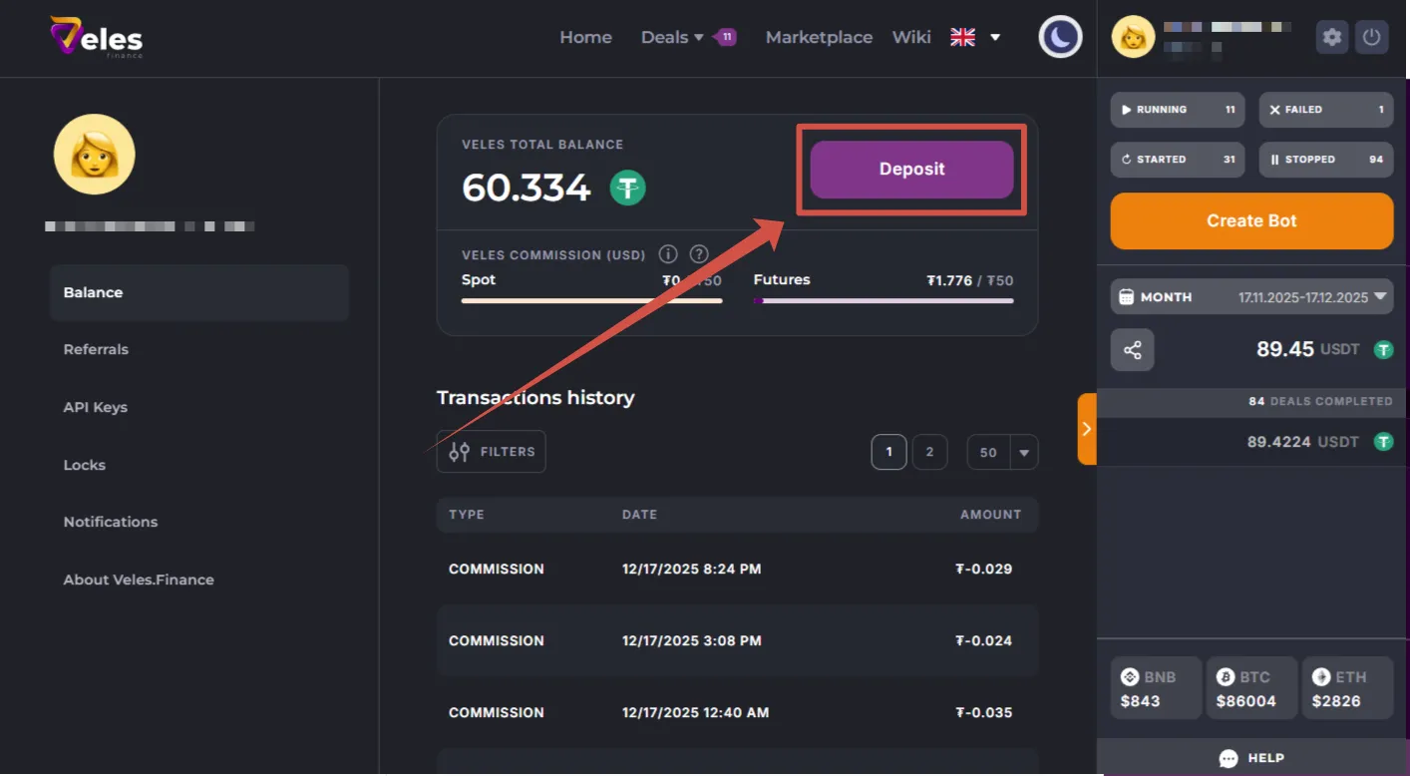Open the Deals dropdown menu
The height and width of the screenshot is (776, 1410).
(672, 38)
